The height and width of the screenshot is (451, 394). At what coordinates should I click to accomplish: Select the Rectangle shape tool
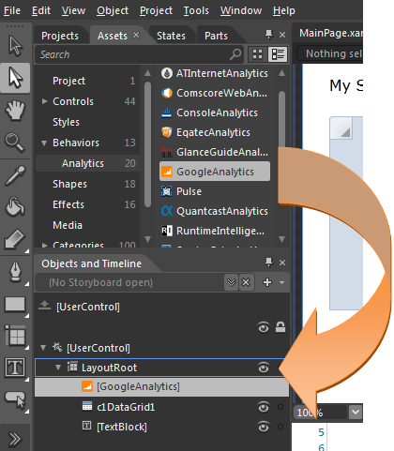click(x=15, y=304)
